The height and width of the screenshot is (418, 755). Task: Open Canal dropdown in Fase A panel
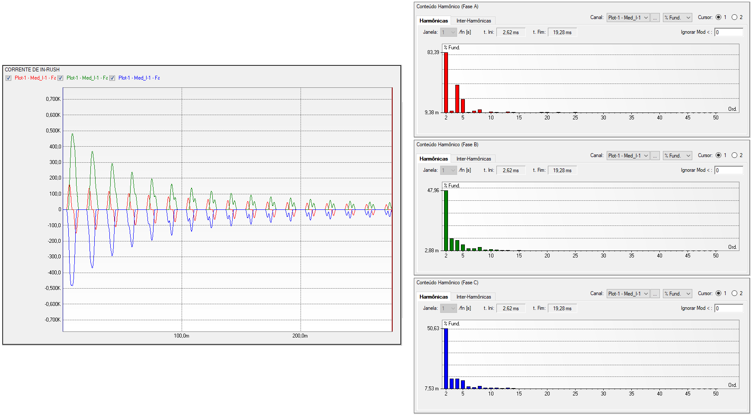click(x=628, y=18)
